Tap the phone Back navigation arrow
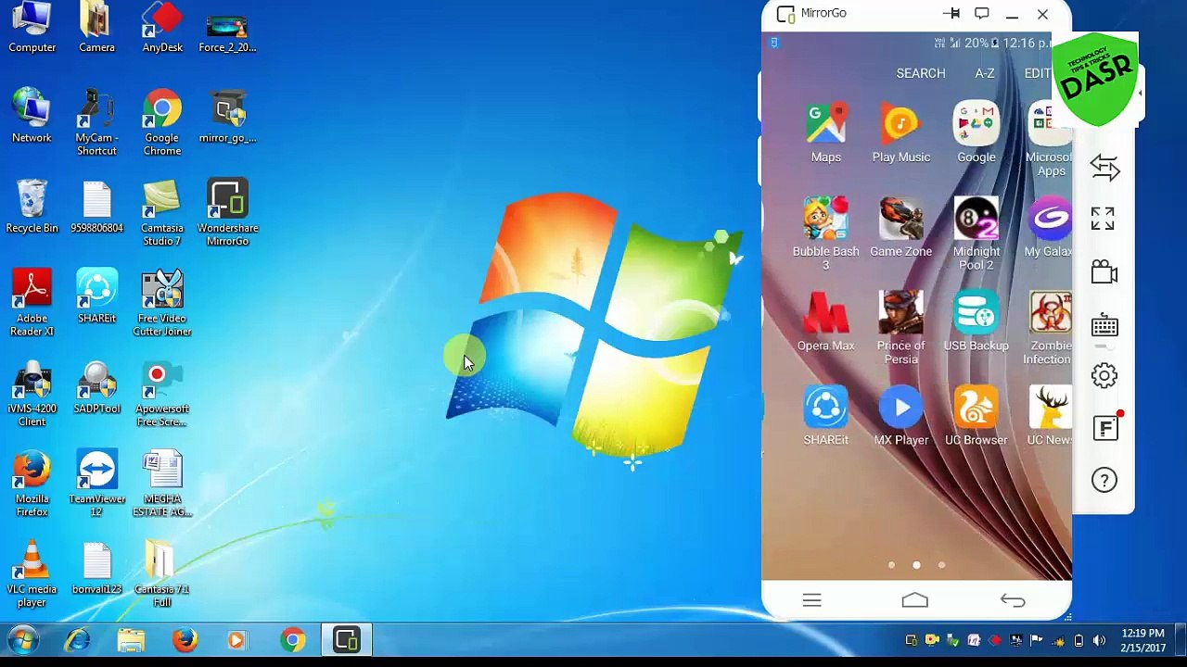1187x667 pixels. pyautogui.click(x=1013, y=600)
